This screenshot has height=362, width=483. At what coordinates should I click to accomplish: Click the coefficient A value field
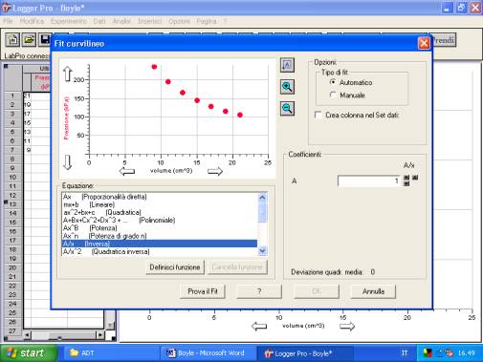coord(369,181)
